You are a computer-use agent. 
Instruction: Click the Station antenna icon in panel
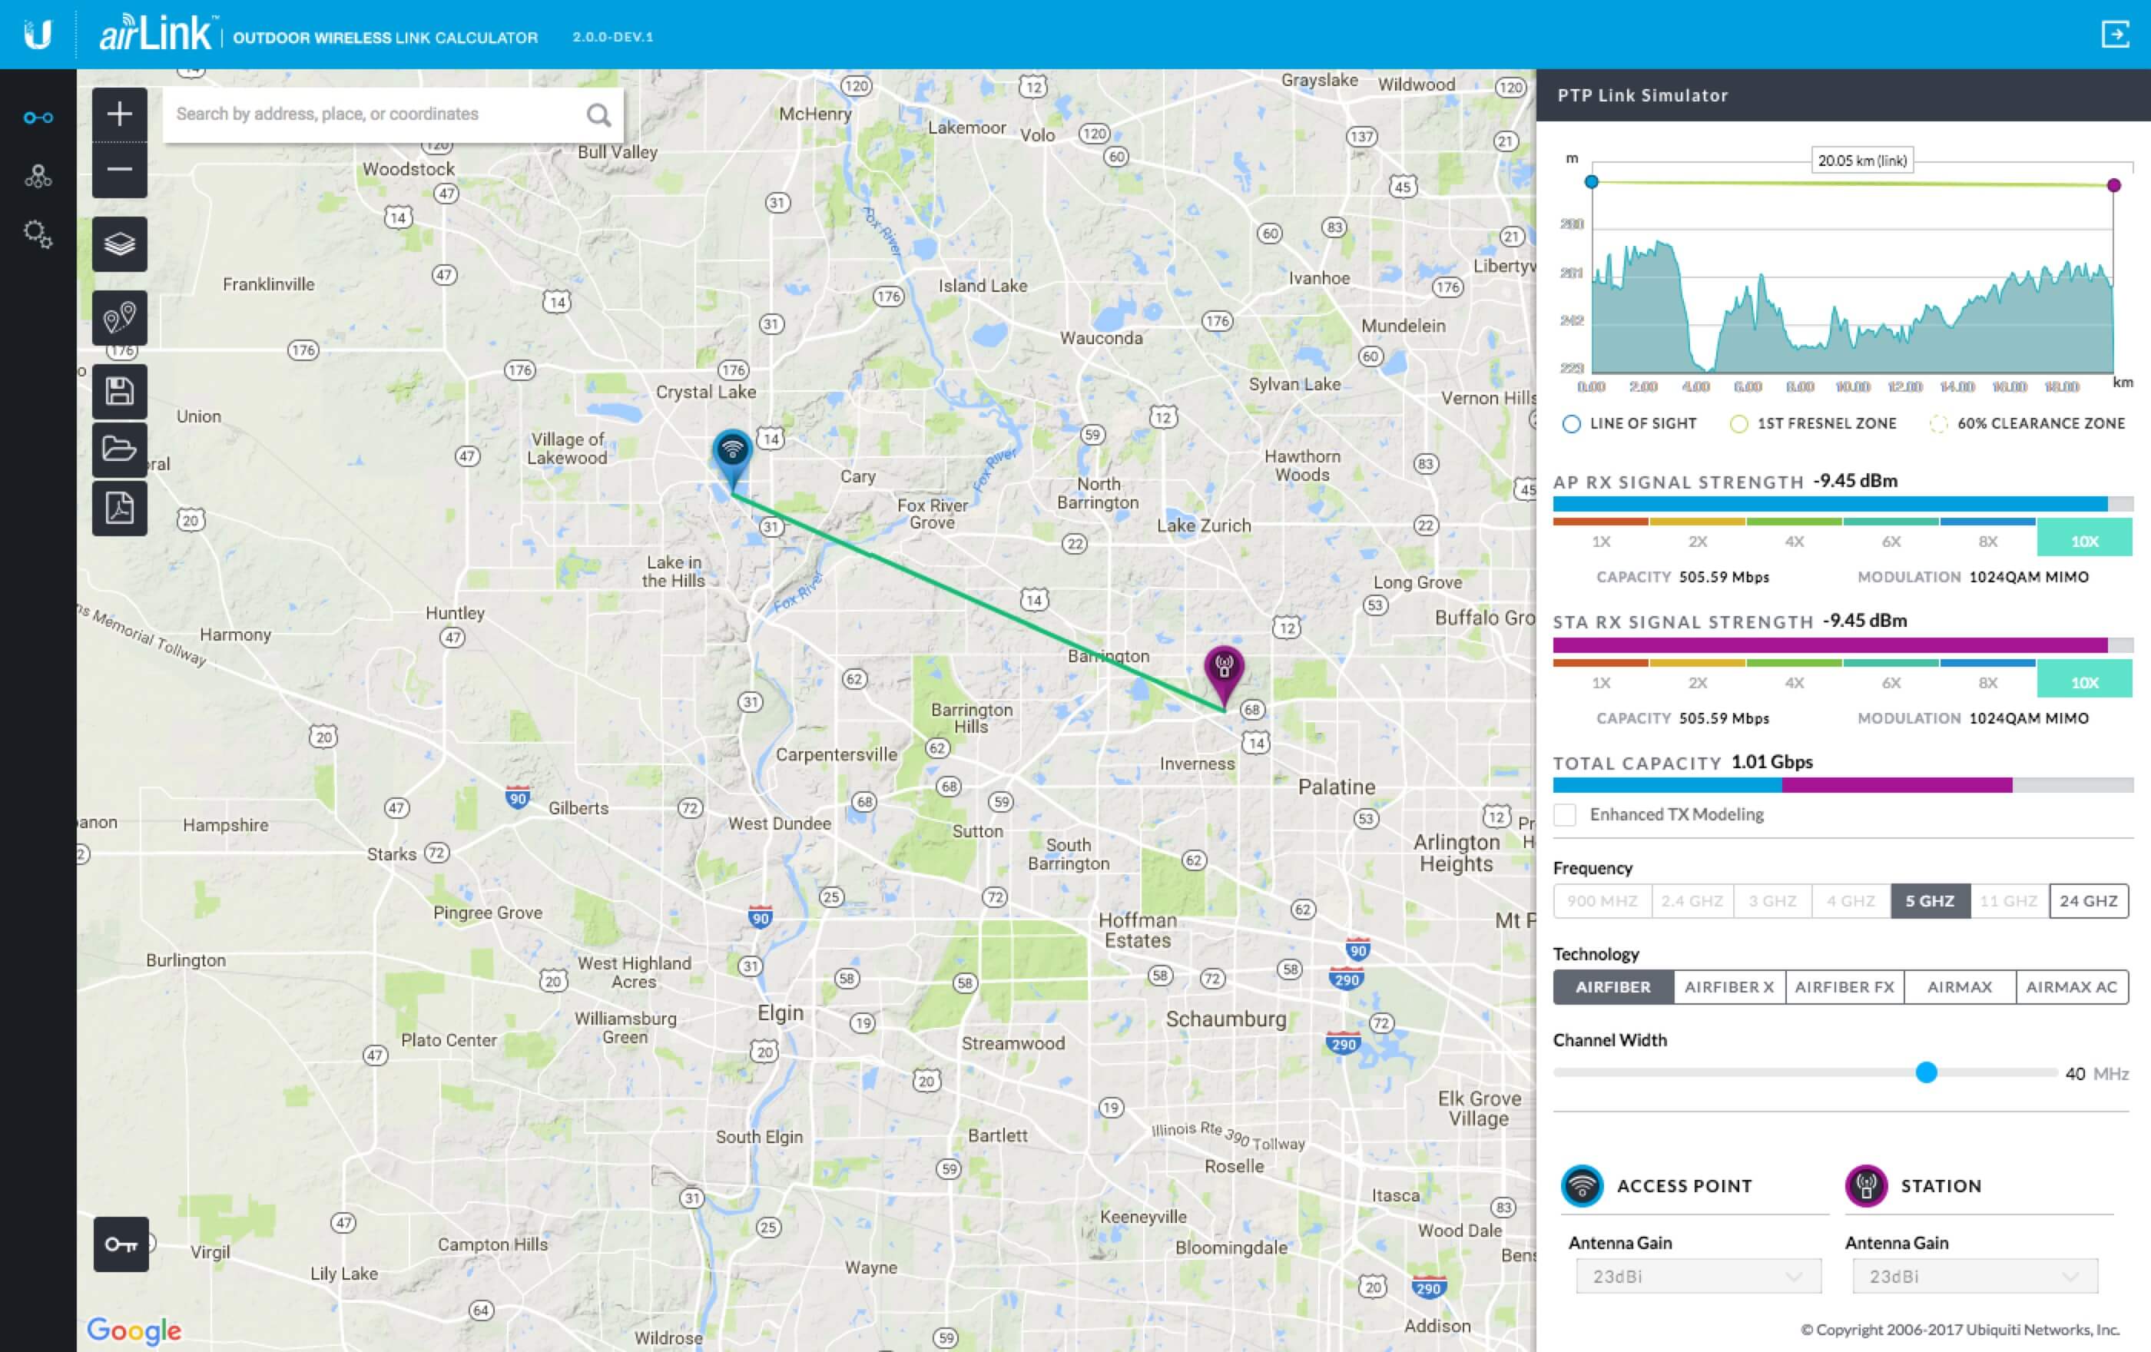click(1866, 1186)
